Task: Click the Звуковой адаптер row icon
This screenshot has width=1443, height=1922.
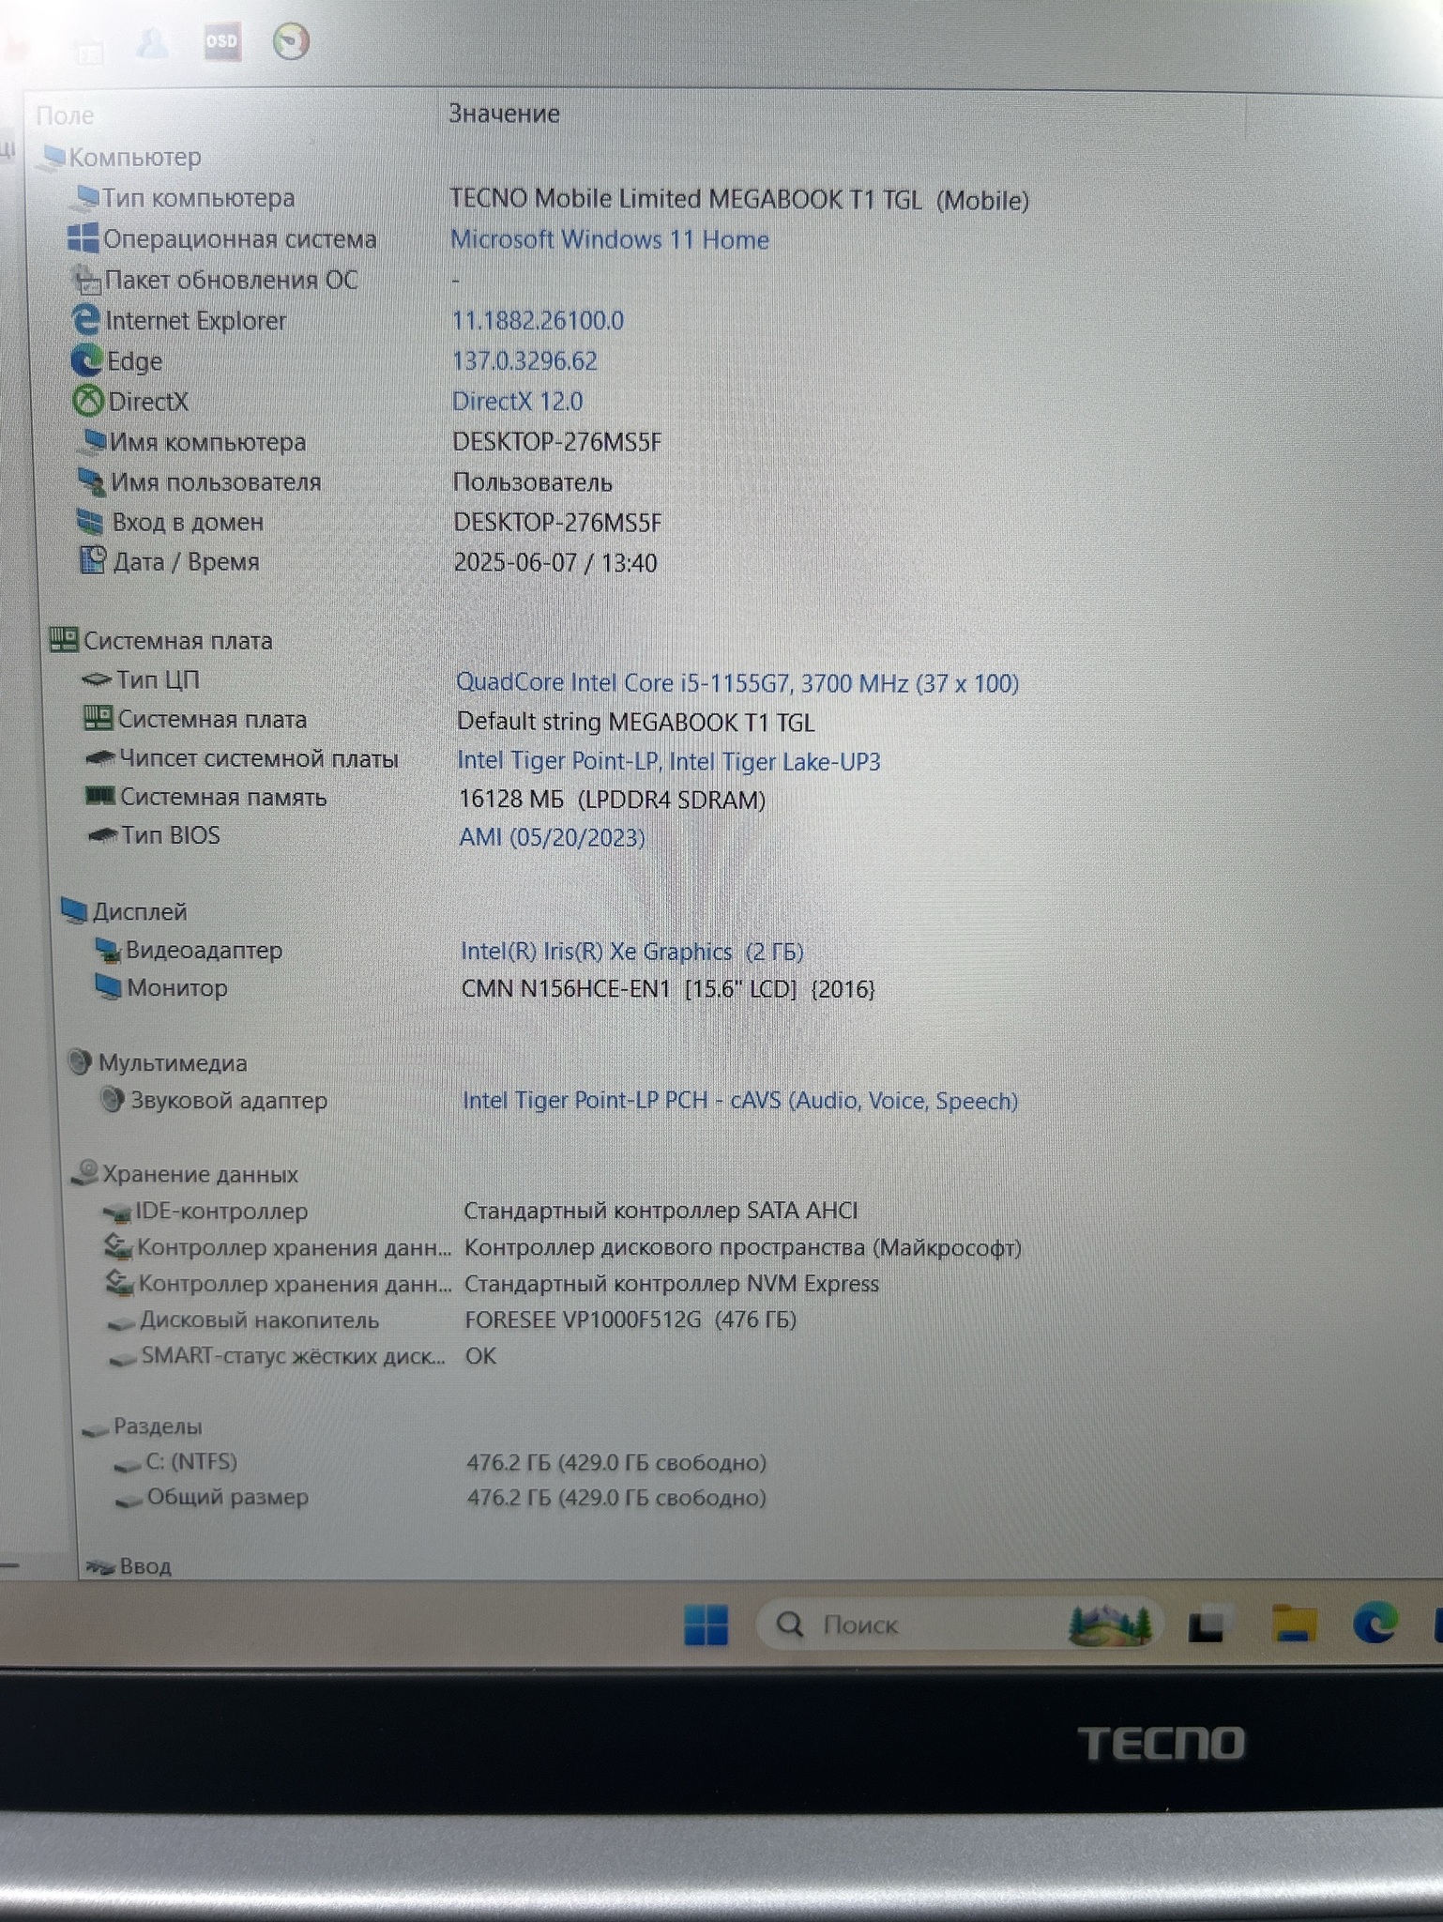Action: click(x=113, y=1099)
